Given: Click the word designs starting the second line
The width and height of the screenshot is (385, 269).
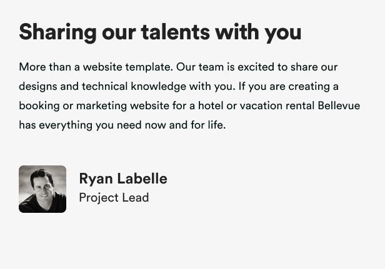Looking at the screenshot, I should pos(38,86).
